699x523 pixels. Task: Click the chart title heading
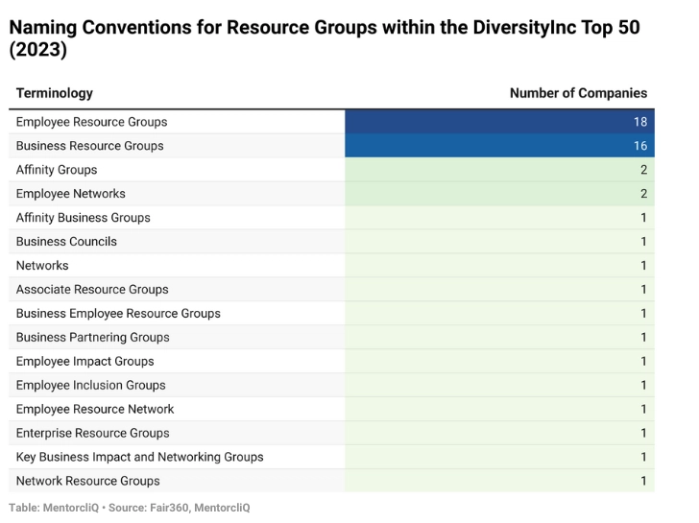[325, 38]
